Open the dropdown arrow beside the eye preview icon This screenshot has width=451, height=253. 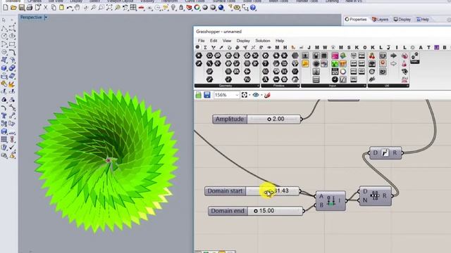(x=261, y=96)
